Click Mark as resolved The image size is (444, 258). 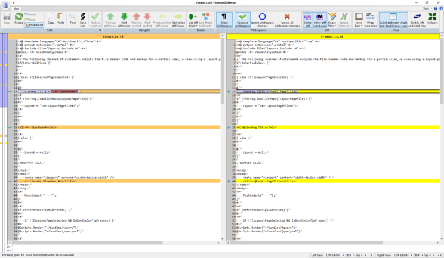pyautogui.click(x=95, y=20)
